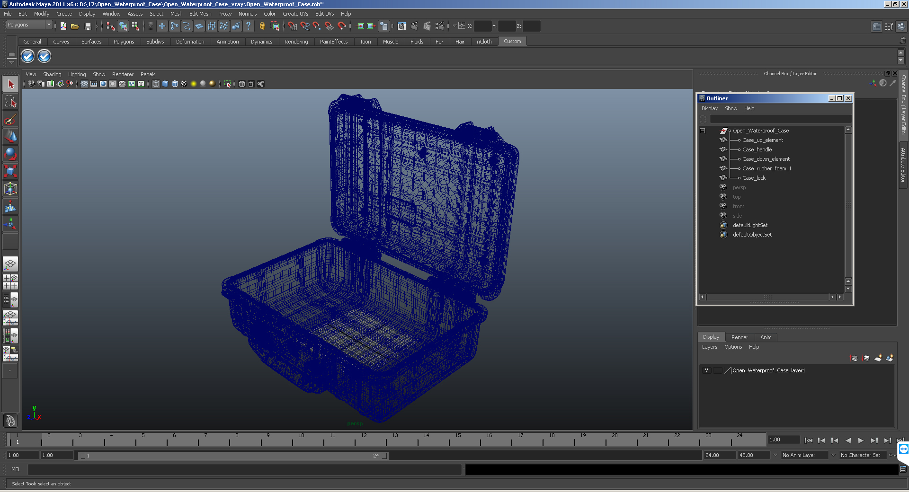This screenshot has height=492, width=909.
Task: Open the Script Editor icon
Action: pyautogui.click(x=903, y=469)
